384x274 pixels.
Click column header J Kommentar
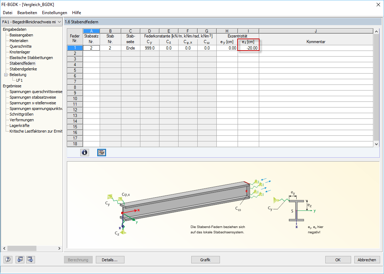pos(316,31)
